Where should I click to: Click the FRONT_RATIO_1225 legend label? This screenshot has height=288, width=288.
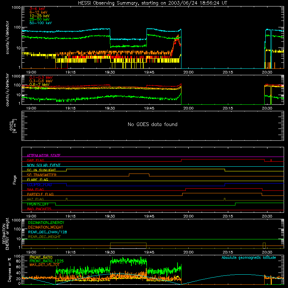coord(46,261)
